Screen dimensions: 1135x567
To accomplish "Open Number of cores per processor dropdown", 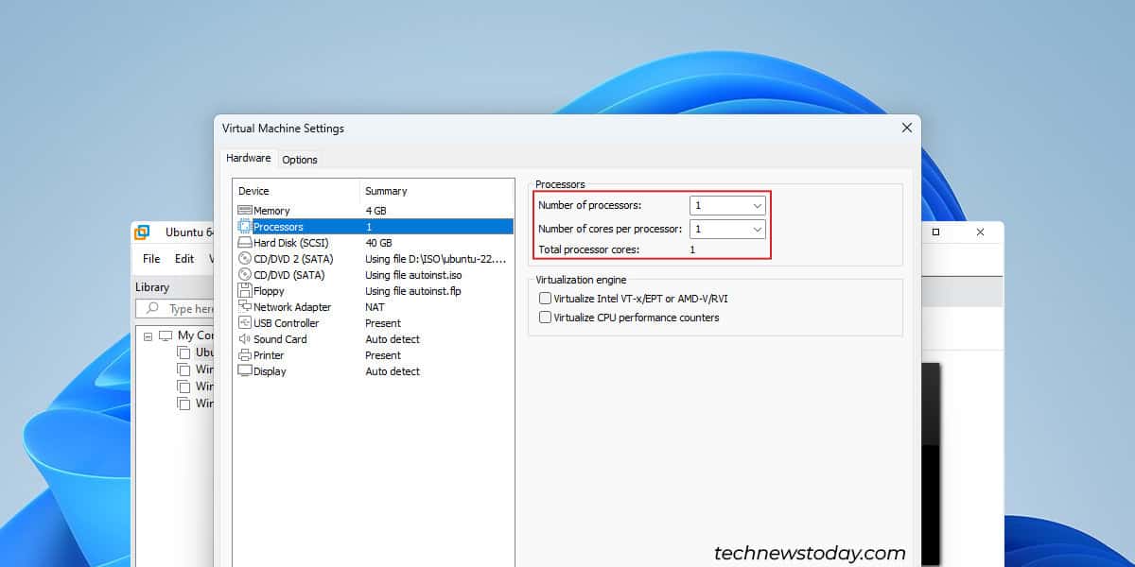I will point(727,229).
